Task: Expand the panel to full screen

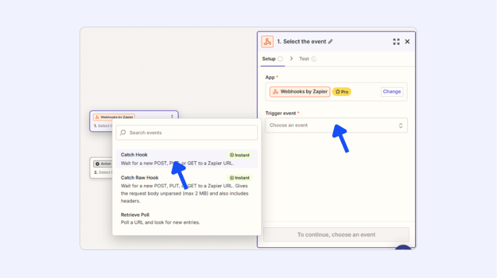Action: [396, 42]
